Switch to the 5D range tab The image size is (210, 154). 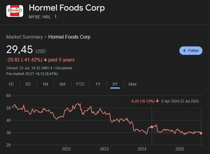(28, 84)
